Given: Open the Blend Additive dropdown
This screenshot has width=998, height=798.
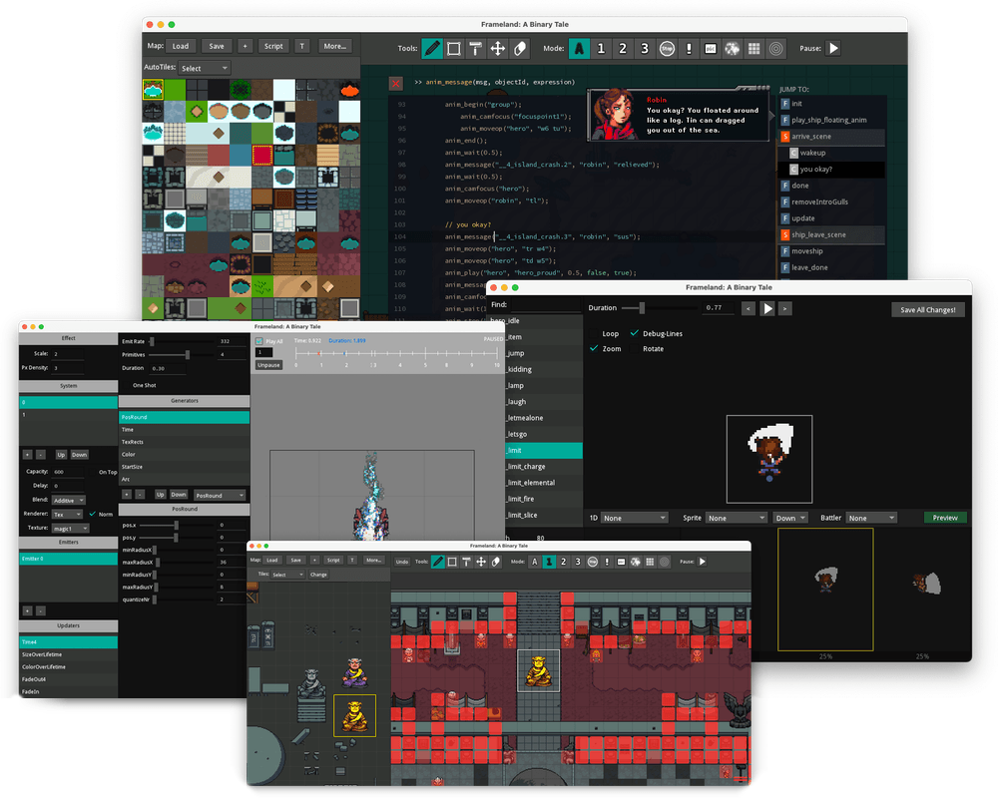Looking at the screenshot, I should coord(68,500).
